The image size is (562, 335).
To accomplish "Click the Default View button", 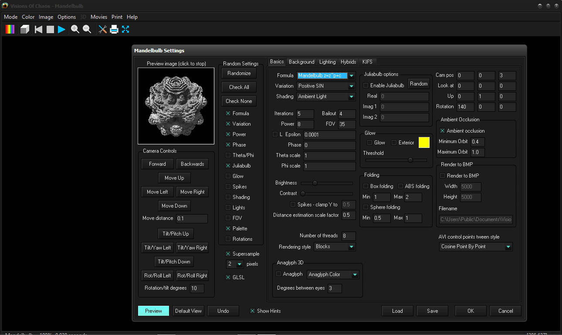I will click(189, 311).
